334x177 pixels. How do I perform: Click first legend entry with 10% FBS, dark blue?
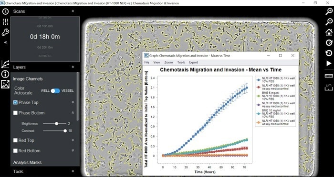pyautogui.click(x=276, y=80)
